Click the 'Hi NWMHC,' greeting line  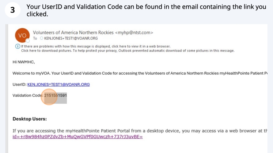coord(24,62)
